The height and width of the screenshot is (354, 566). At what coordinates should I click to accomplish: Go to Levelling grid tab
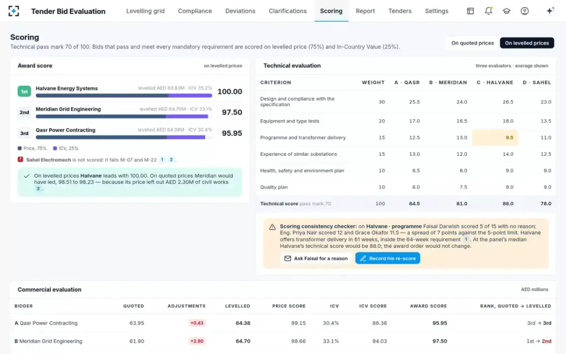tap(145, 11)
